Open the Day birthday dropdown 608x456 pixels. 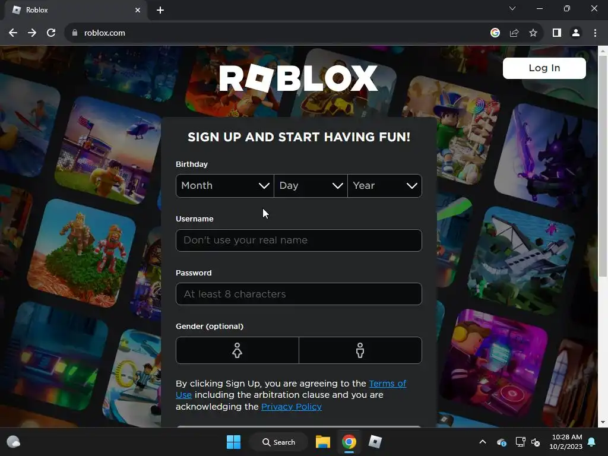pos(311,186)
